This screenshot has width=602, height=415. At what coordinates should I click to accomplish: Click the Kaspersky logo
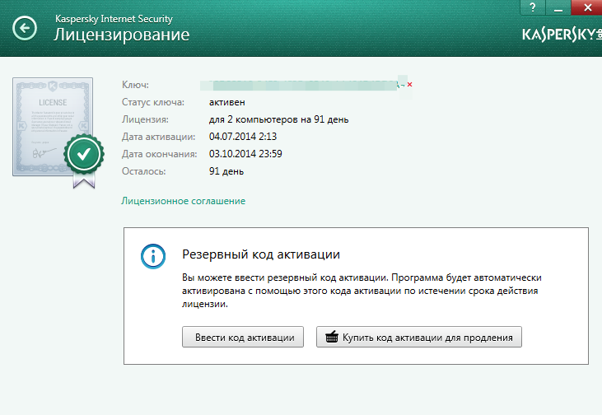point(562,35)
